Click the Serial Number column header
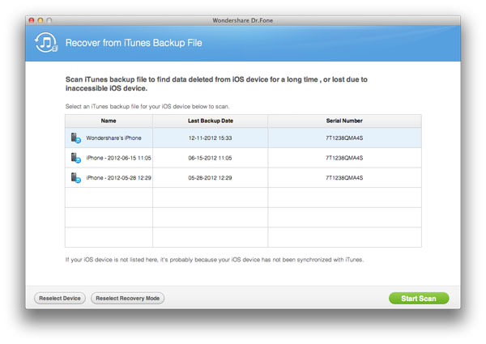 344,120
